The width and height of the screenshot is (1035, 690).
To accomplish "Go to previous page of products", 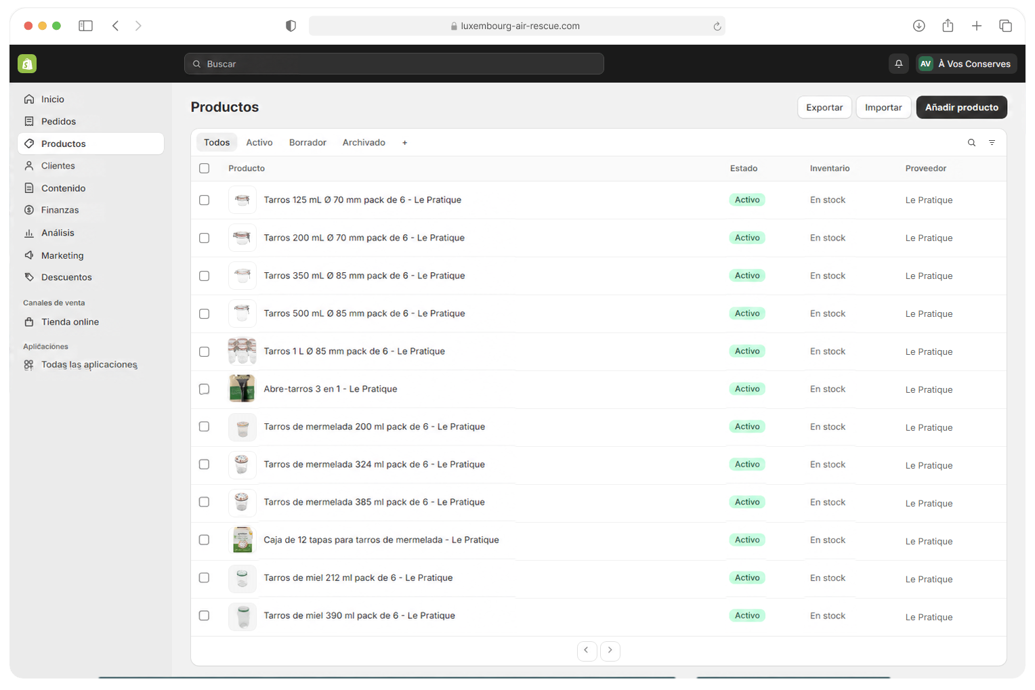I will click(587, 651).
